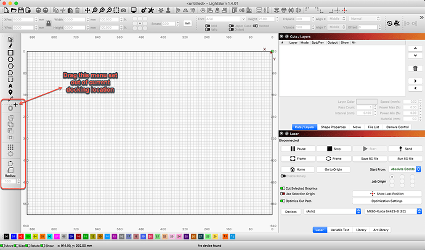
Task: Select the Position Laser pin tool
Action: click(x=10, y=92)
